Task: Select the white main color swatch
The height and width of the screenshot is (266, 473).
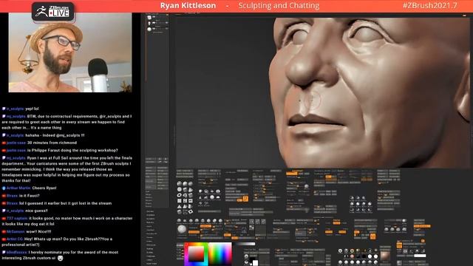Action: 256,263
